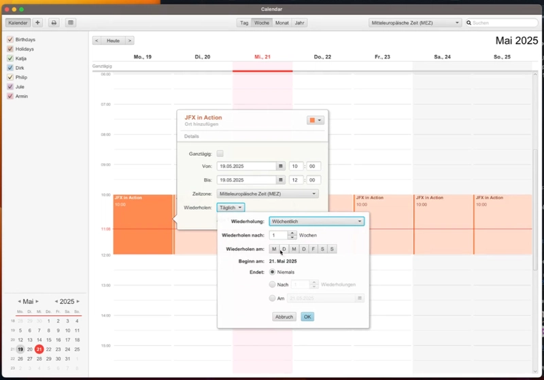Switch to Monat view
The image size is (544, 380).
click(282, 23)
